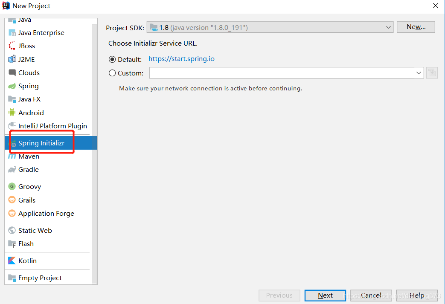The width and height of the screenshot is (445, 304).
Task: Click the Next button
Action: (x=325, y=295)
